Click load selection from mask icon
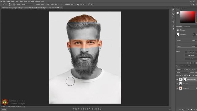The image size is (197, 111). [188, 63]
